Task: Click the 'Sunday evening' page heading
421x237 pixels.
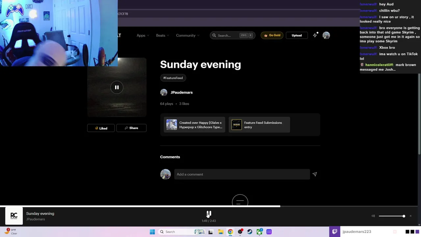Action: tap(201, 65)
